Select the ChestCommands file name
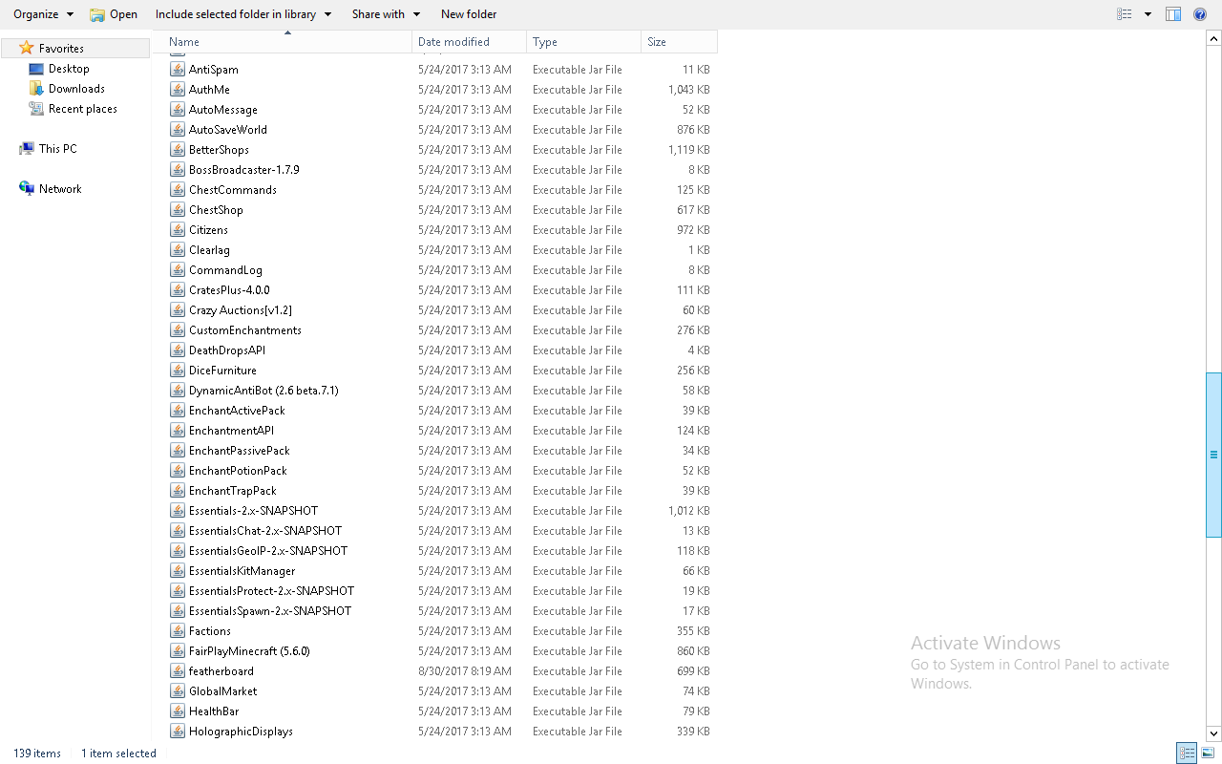 pyautogui.click(x=233, y=190)
